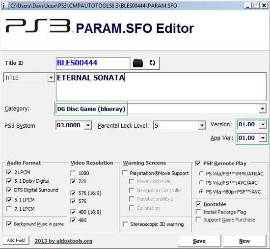Click the Save button
The image size is (270, 249).
click(x=199, y=241)
